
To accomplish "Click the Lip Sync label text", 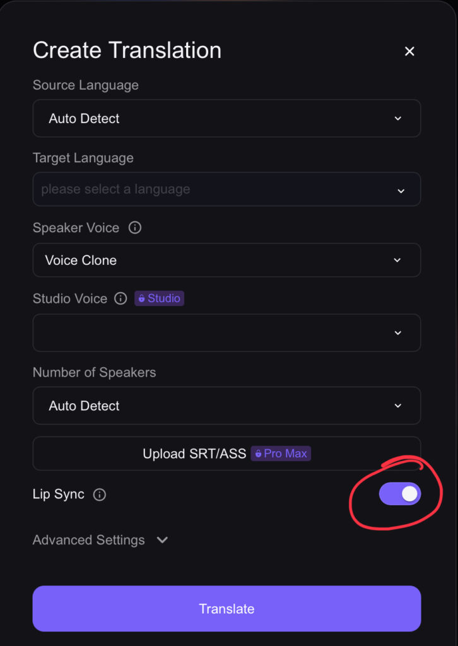I will (x=58, y=495).
